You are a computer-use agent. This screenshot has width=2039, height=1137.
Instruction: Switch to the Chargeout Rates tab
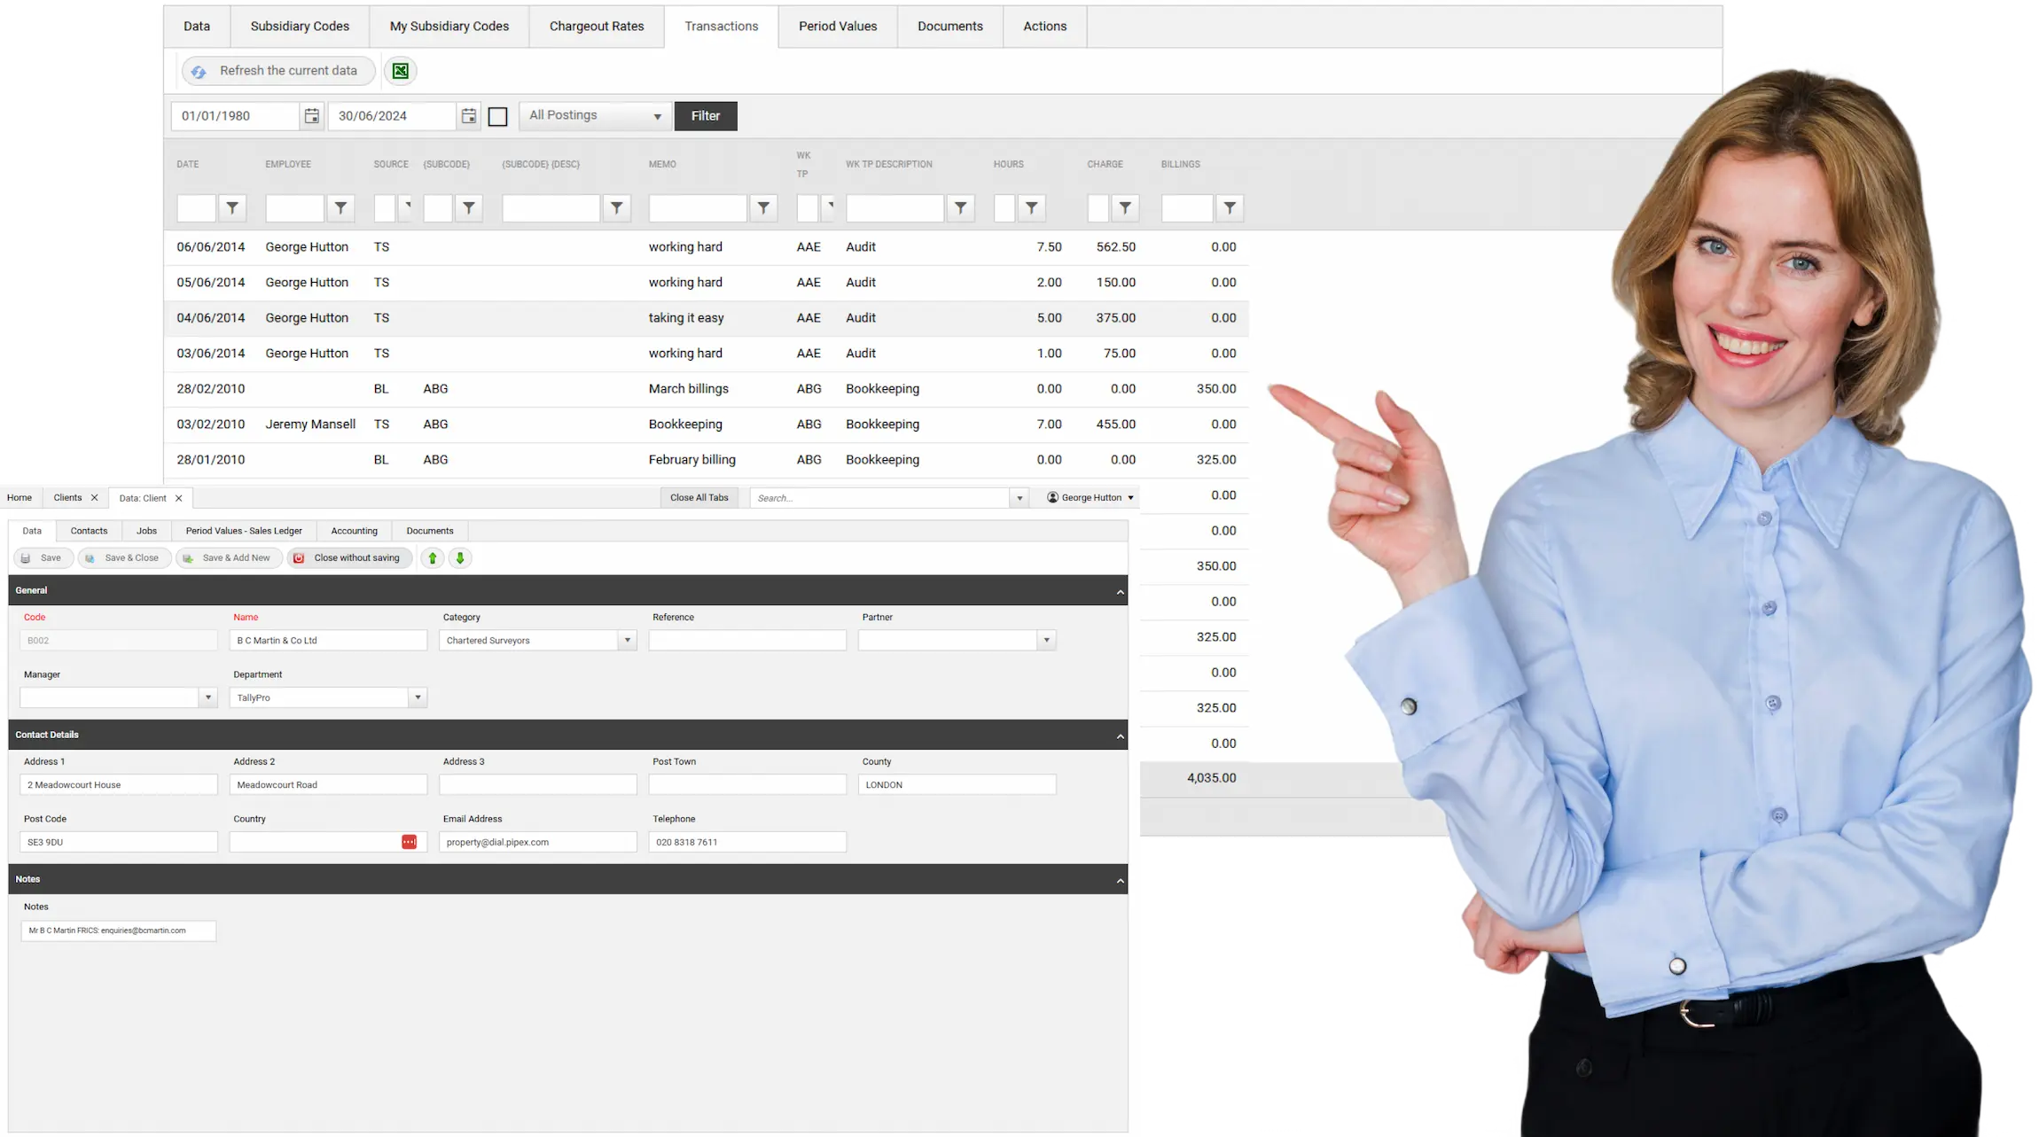[597, 27]
